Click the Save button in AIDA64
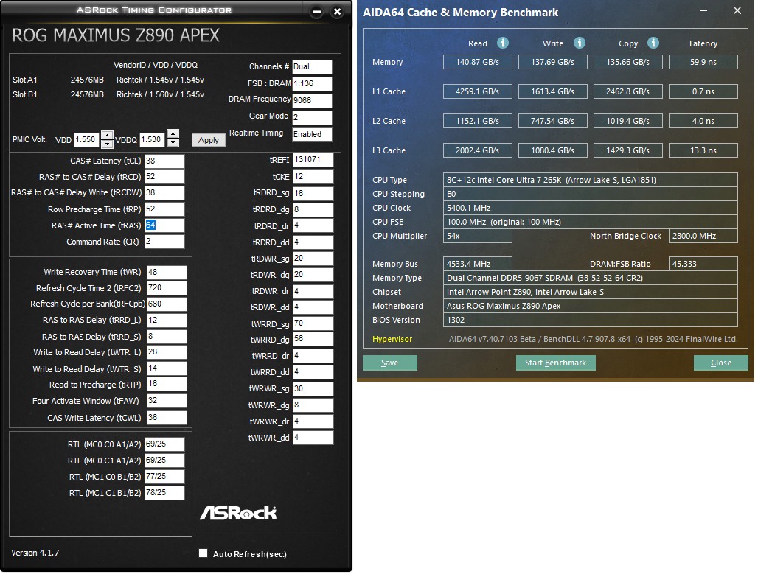The image size is (758, 574). coord(389,363)
